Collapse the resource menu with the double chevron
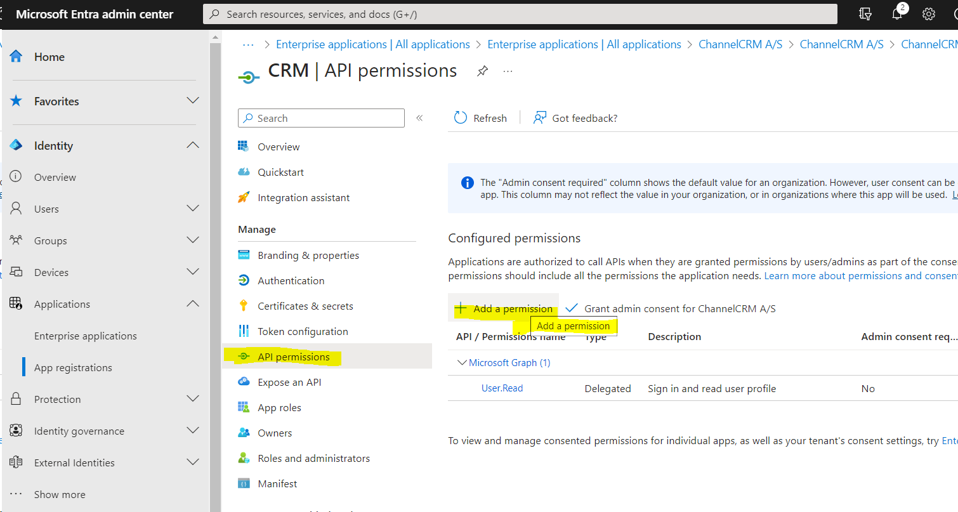 click(419, 118)
